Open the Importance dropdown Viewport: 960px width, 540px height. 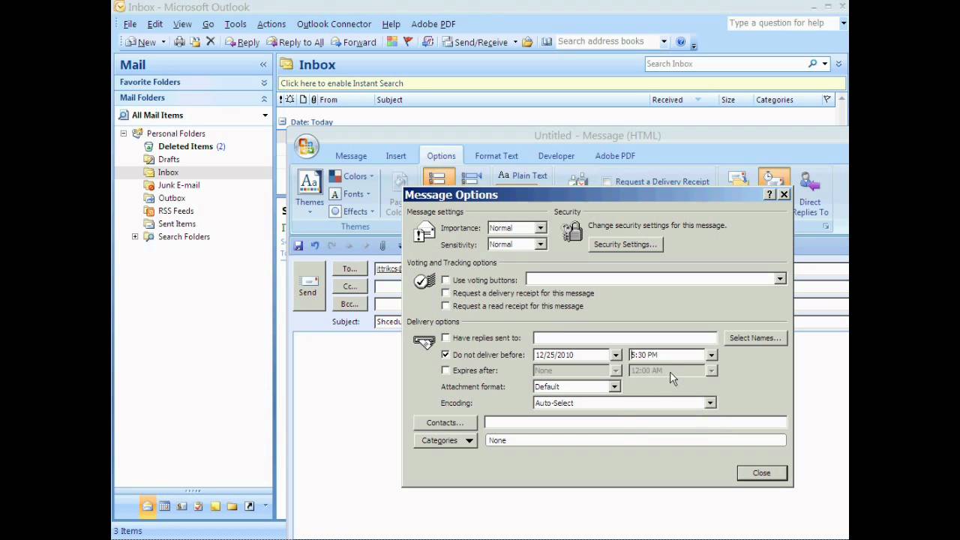[540, 228]
